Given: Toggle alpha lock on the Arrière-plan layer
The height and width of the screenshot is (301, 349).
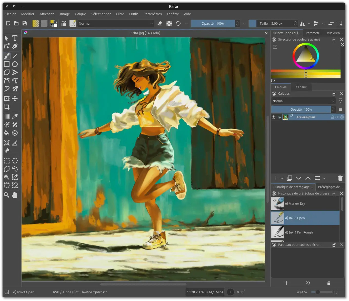Looking at the screenshot, I should 337,117.
